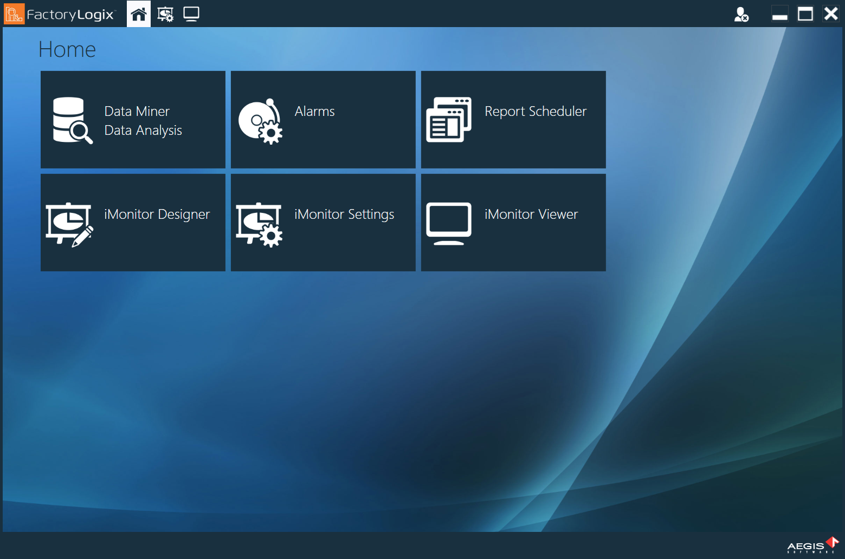Viewport: 845px width, 559px height.
Task: Open iMonitor Viewer from top toolbar icon
Action: point(191,14)
